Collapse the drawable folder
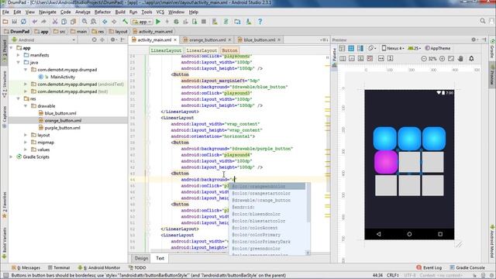Image resolution: width=496 pixels, height=279 pixels. point(26,106)
